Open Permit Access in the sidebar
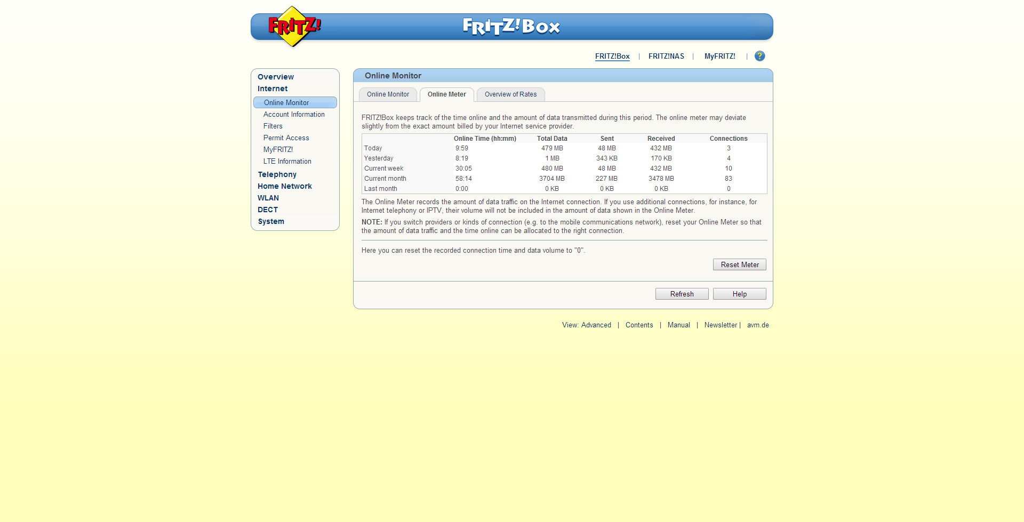Image resolution: width=1024 pixels, height=522 pixels. (x=286, y=138)
